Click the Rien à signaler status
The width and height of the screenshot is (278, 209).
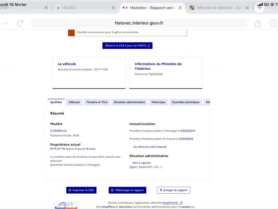(x=142, y=163)
